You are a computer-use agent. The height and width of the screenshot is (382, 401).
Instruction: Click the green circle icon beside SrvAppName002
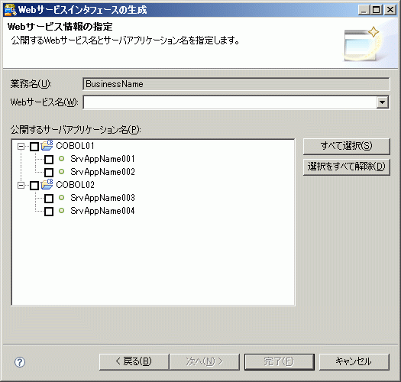[61, 171]
